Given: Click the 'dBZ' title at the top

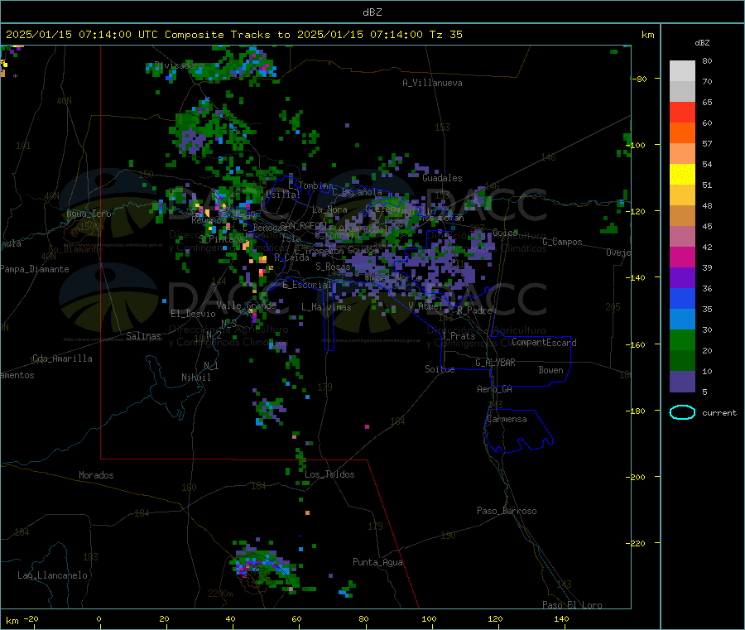Looking at the screenshot, I should coord(372,12).
